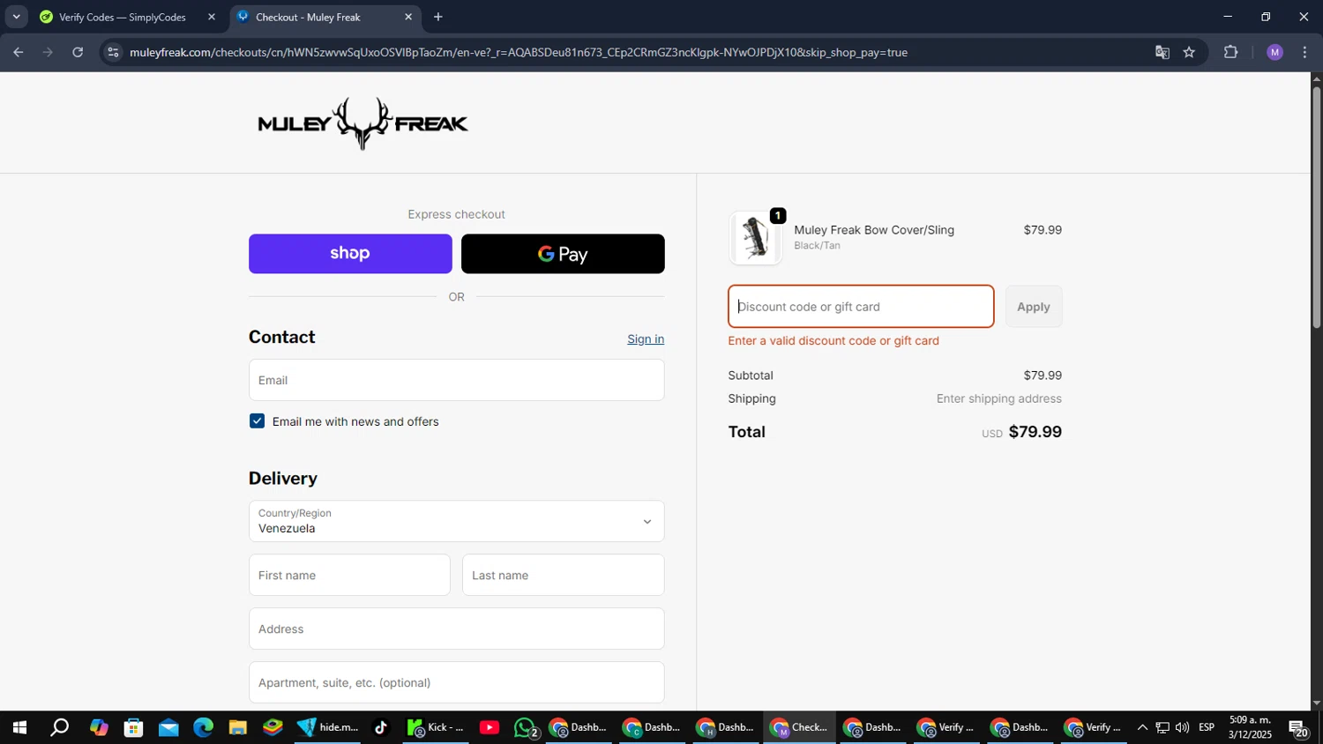Open taskbar clock and date
Viewport: 1323px width, 744px height.
(x=1250, y=728)
